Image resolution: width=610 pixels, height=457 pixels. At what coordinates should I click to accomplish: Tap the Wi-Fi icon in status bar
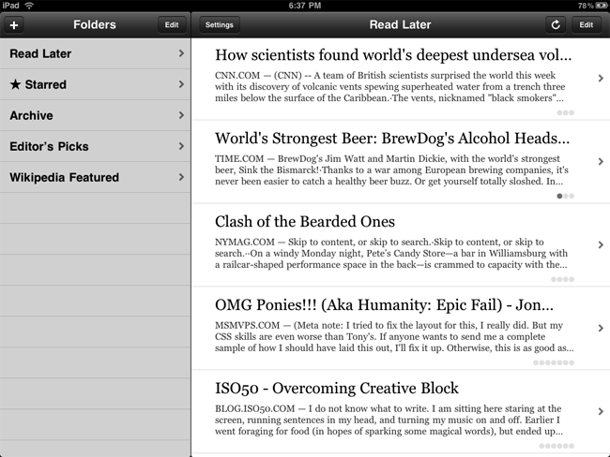(29, 6)
